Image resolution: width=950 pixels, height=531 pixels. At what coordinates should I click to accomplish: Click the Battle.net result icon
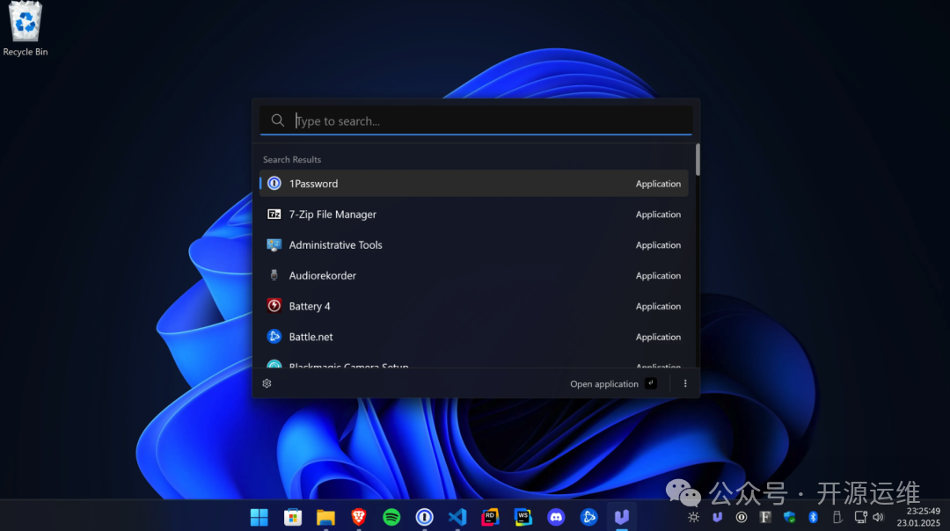click(x=274, y=337)
